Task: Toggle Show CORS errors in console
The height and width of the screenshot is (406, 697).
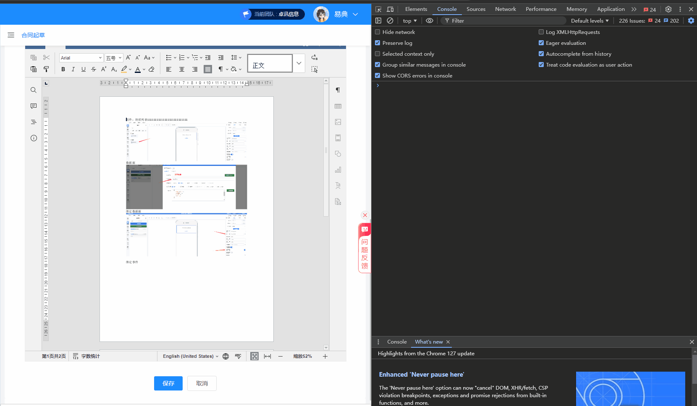Action: [x=377, y=75]
